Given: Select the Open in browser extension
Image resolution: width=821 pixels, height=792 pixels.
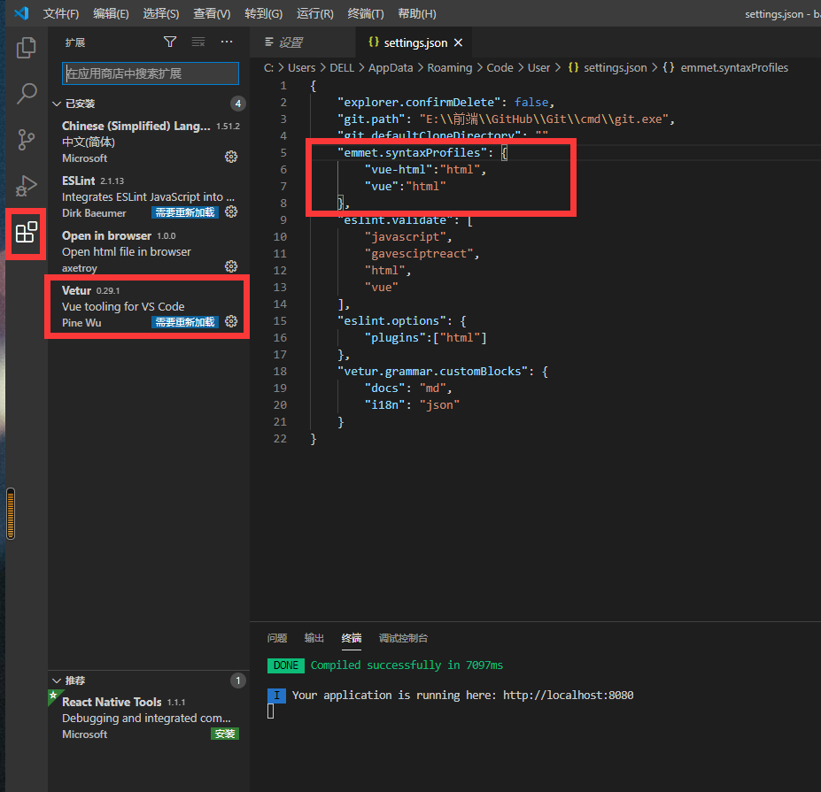Looking at the screenshot, I should click(x=149, y=251).
